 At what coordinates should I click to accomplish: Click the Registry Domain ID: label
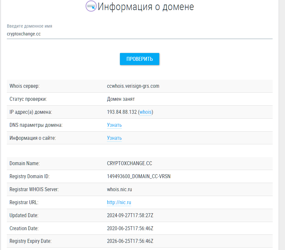tap(30, 176)
